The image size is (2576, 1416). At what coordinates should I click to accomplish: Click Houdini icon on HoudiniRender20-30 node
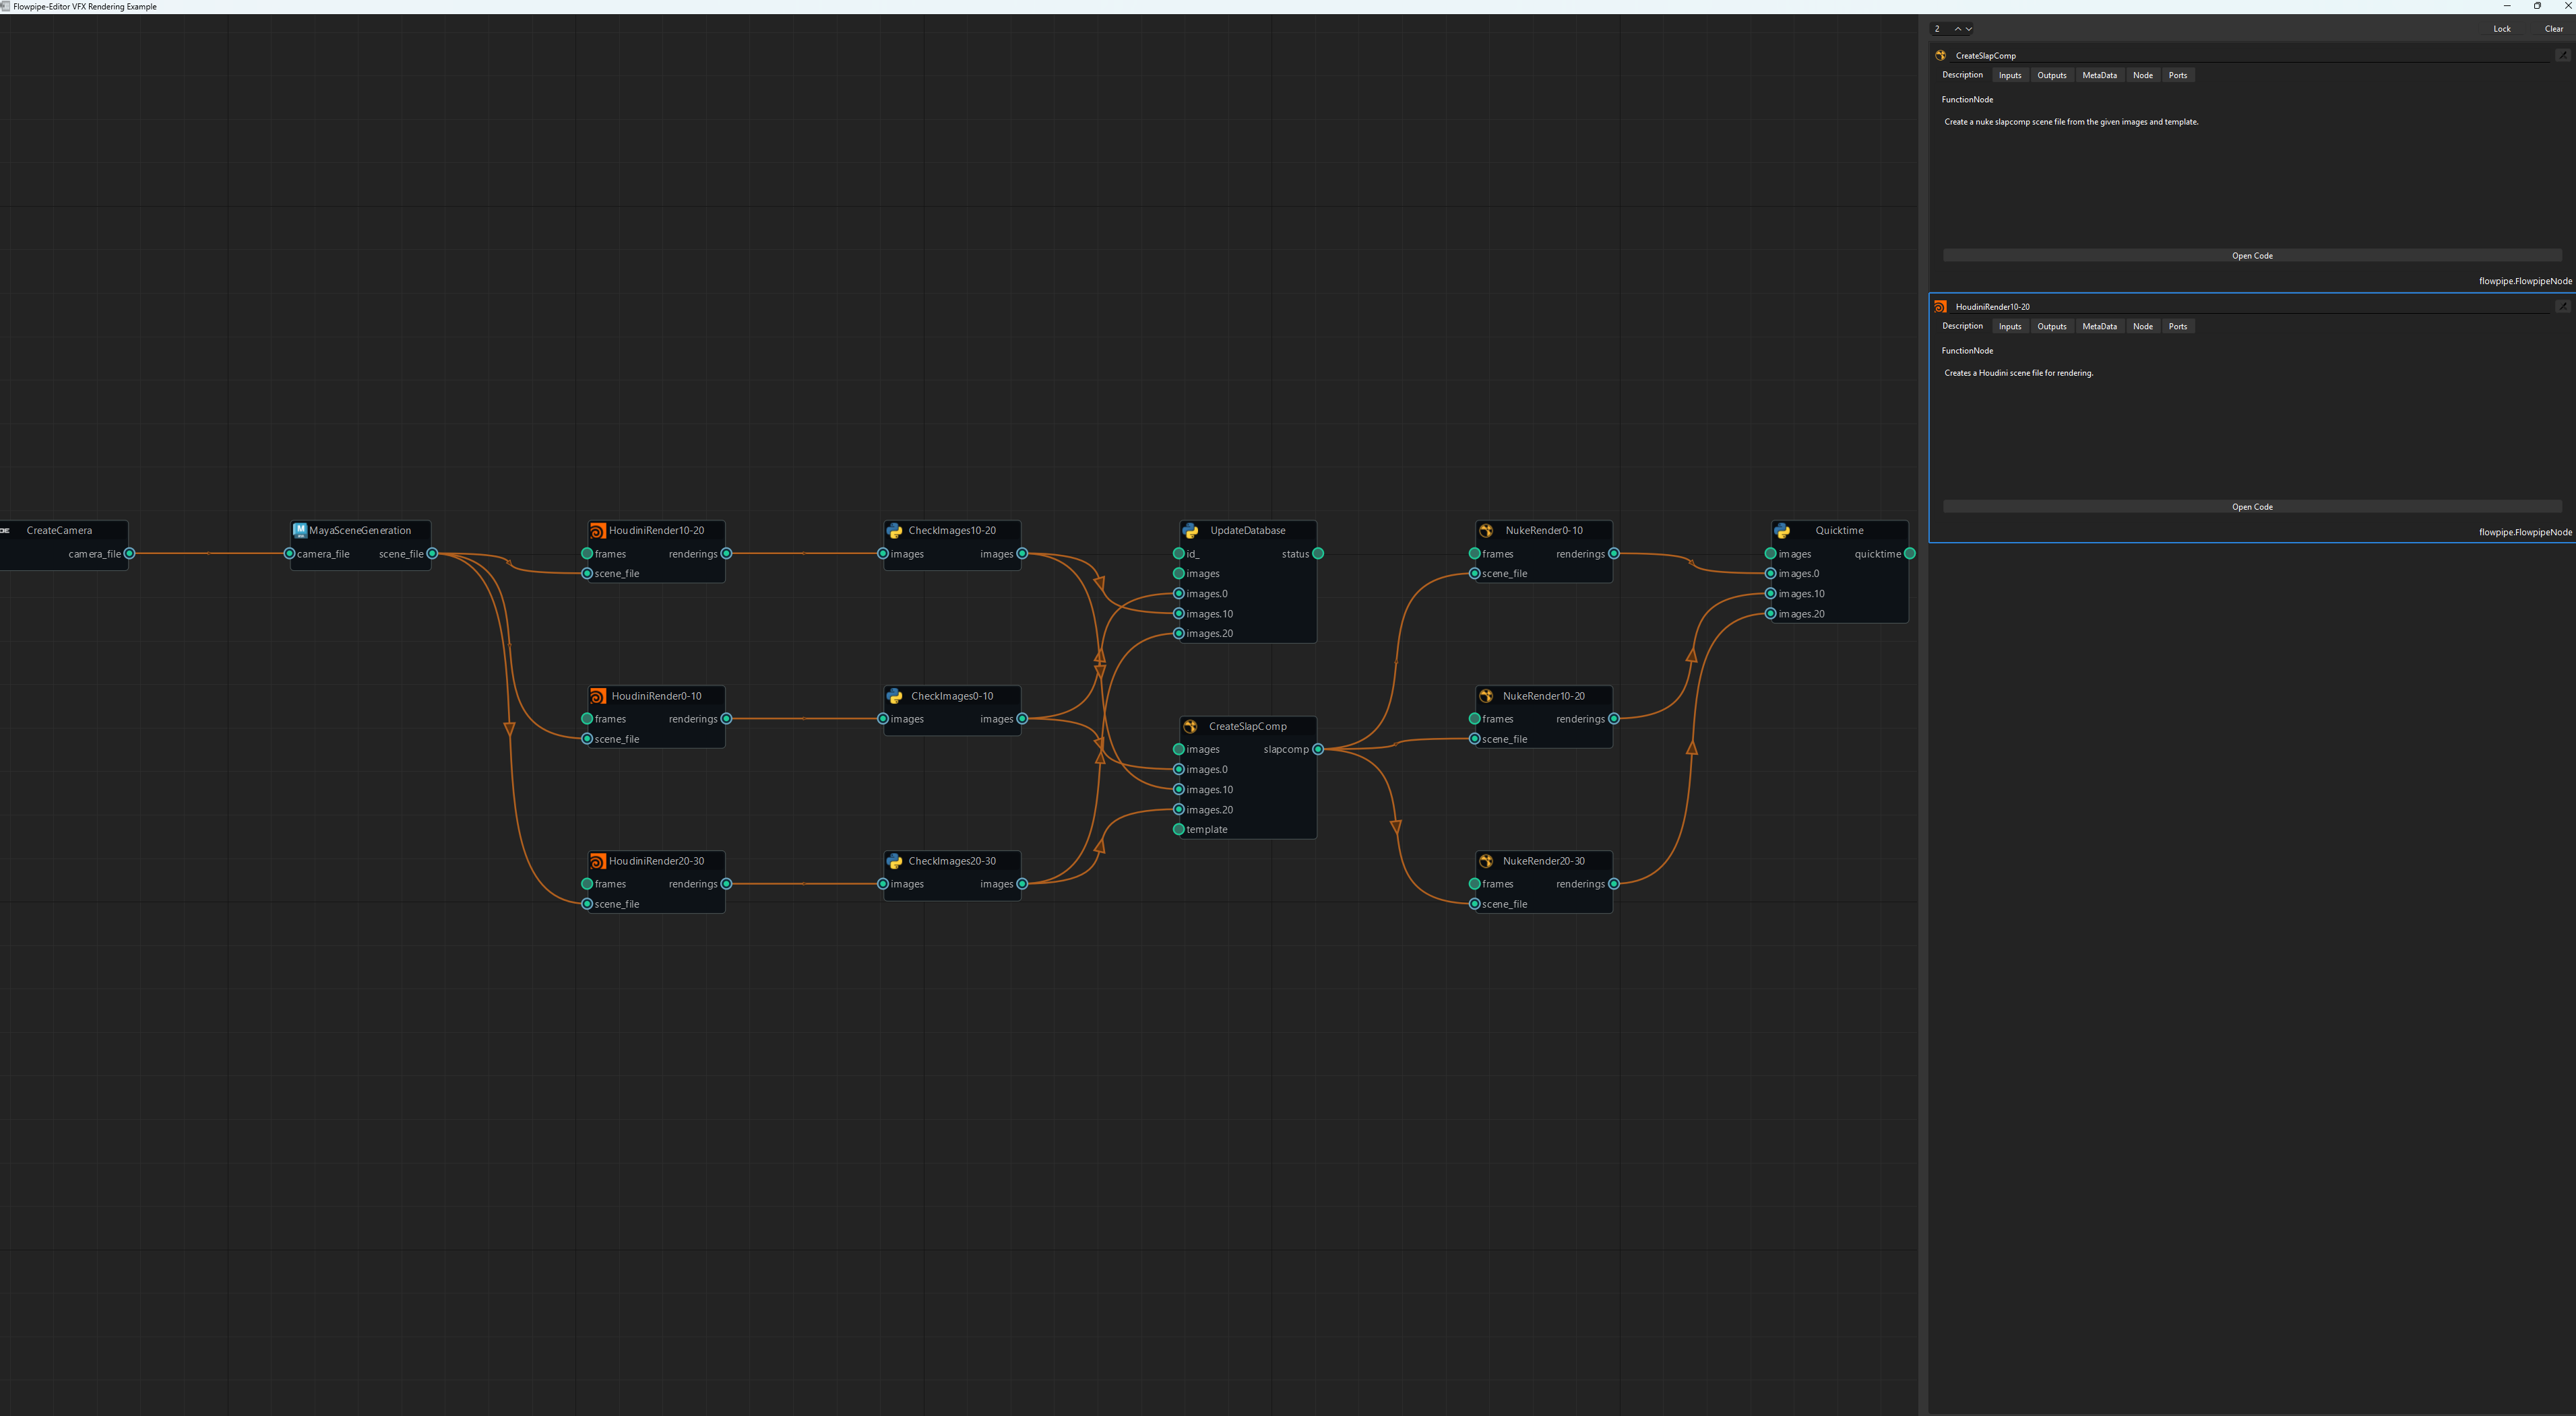[x=597, y=861]
